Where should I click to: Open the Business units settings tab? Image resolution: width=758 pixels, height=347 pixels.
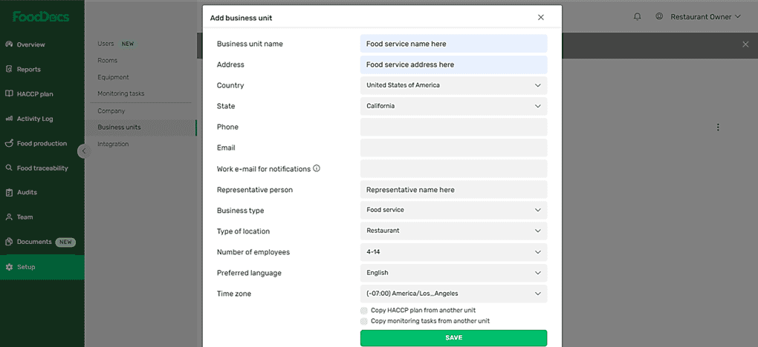pos(119,128)
